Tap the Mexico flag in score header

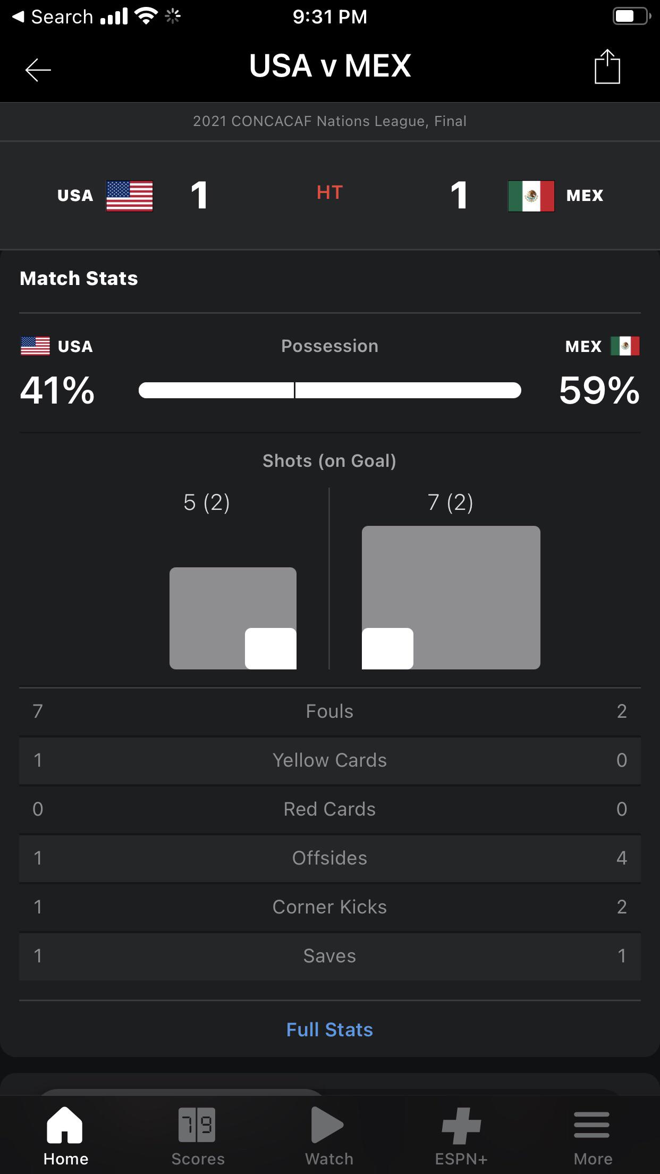click(x=531, y=196)
